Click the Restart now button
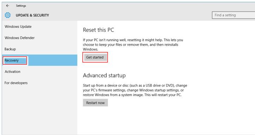Screen dimensions: 255x135 tap(95, 103)
